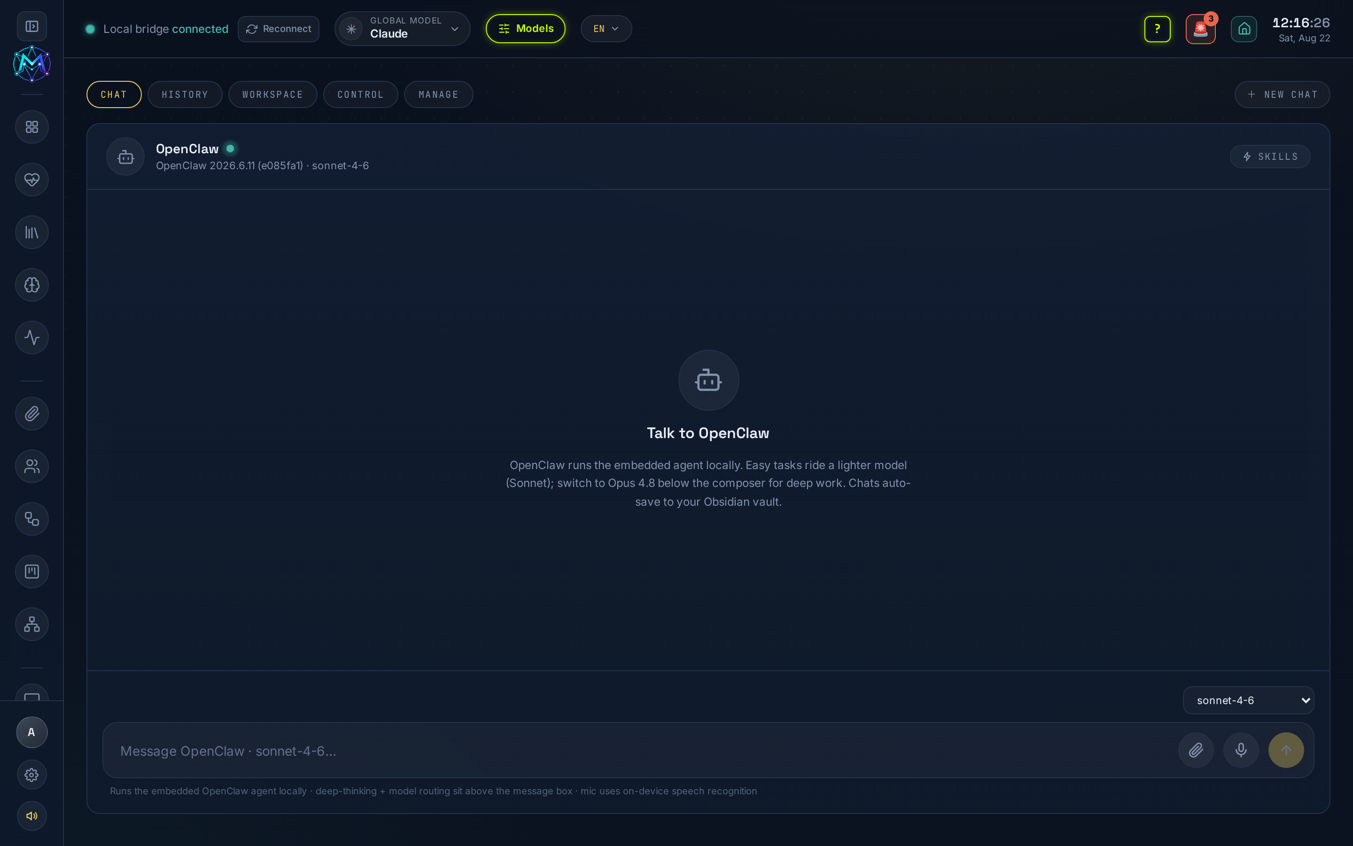Open the help question mark icon
This screenshot has height=846, width=1353.
(1157, 29)
